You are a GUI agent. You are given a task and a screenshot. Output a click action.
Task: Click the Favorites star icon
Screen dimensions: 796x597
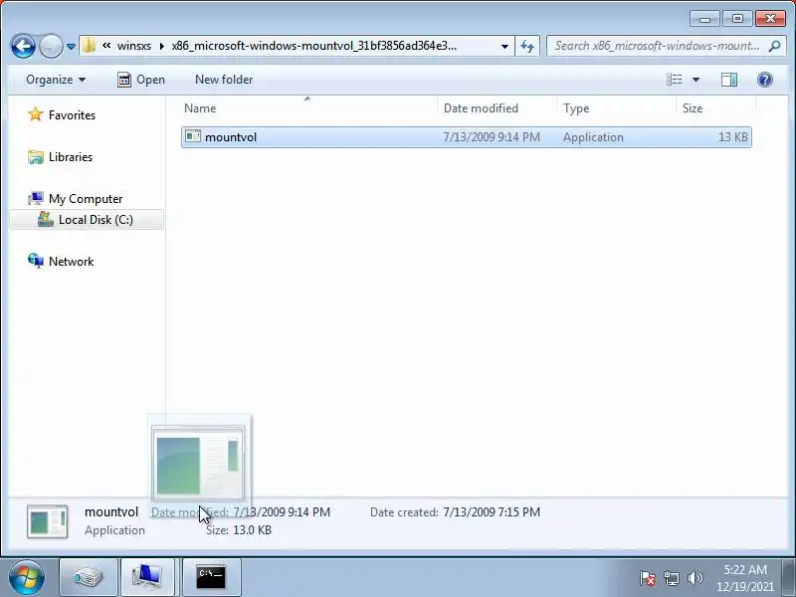pos(36,114)
